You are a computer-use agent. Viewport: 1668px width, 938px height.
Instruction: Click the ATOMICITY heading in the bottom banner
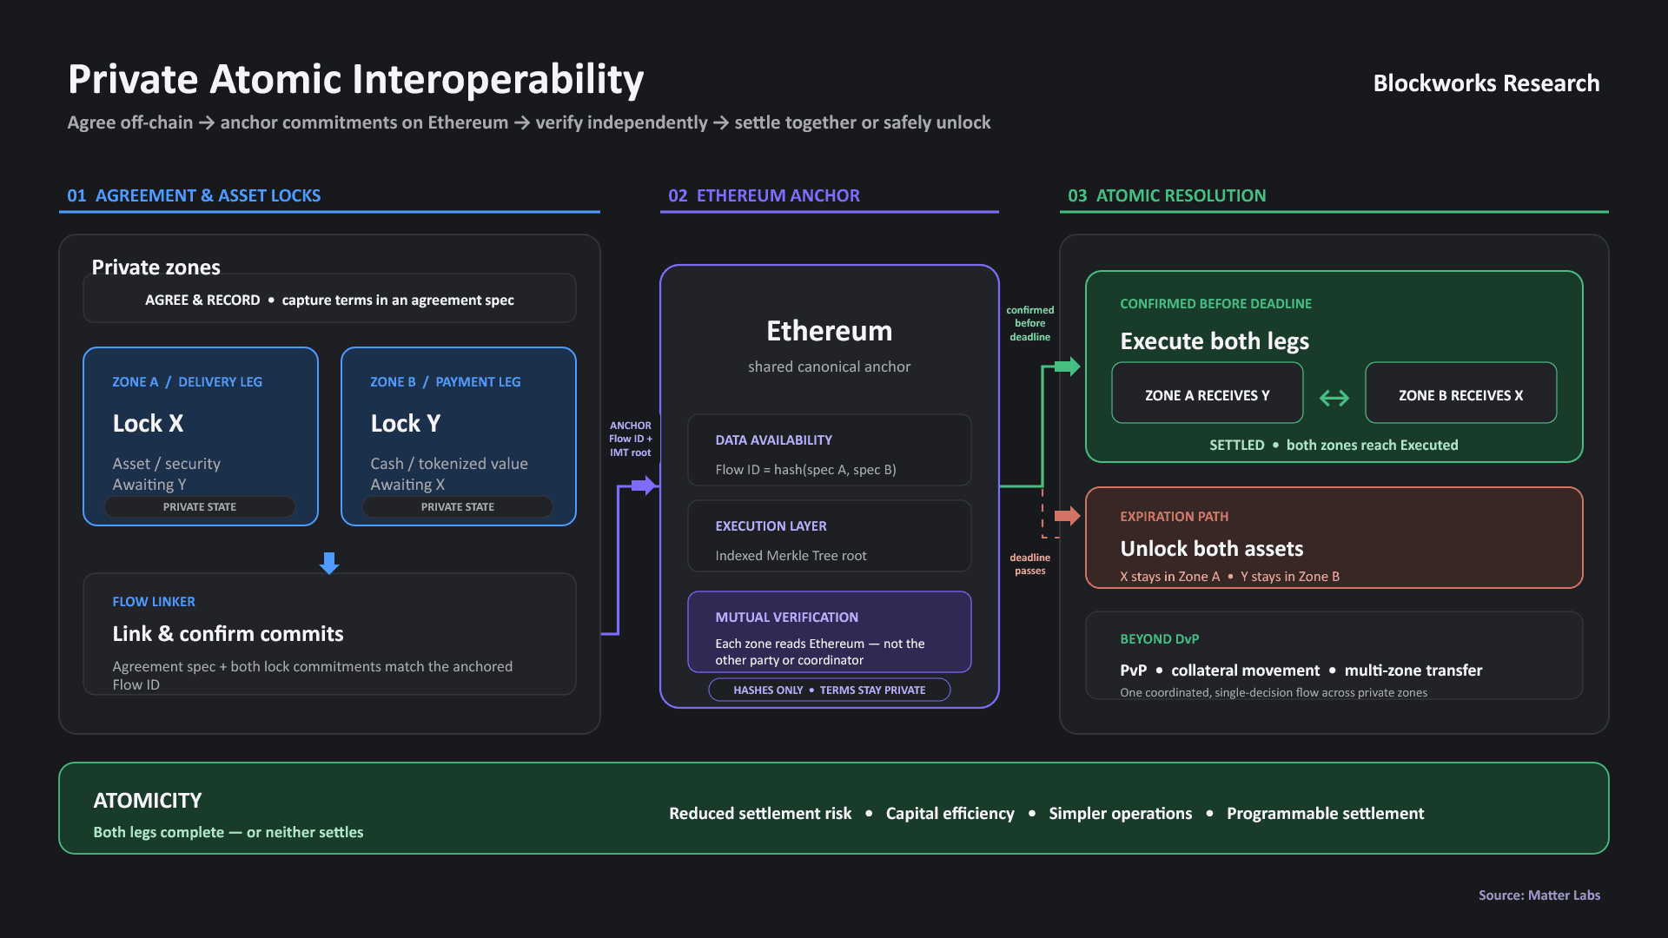tap(148, 801)
